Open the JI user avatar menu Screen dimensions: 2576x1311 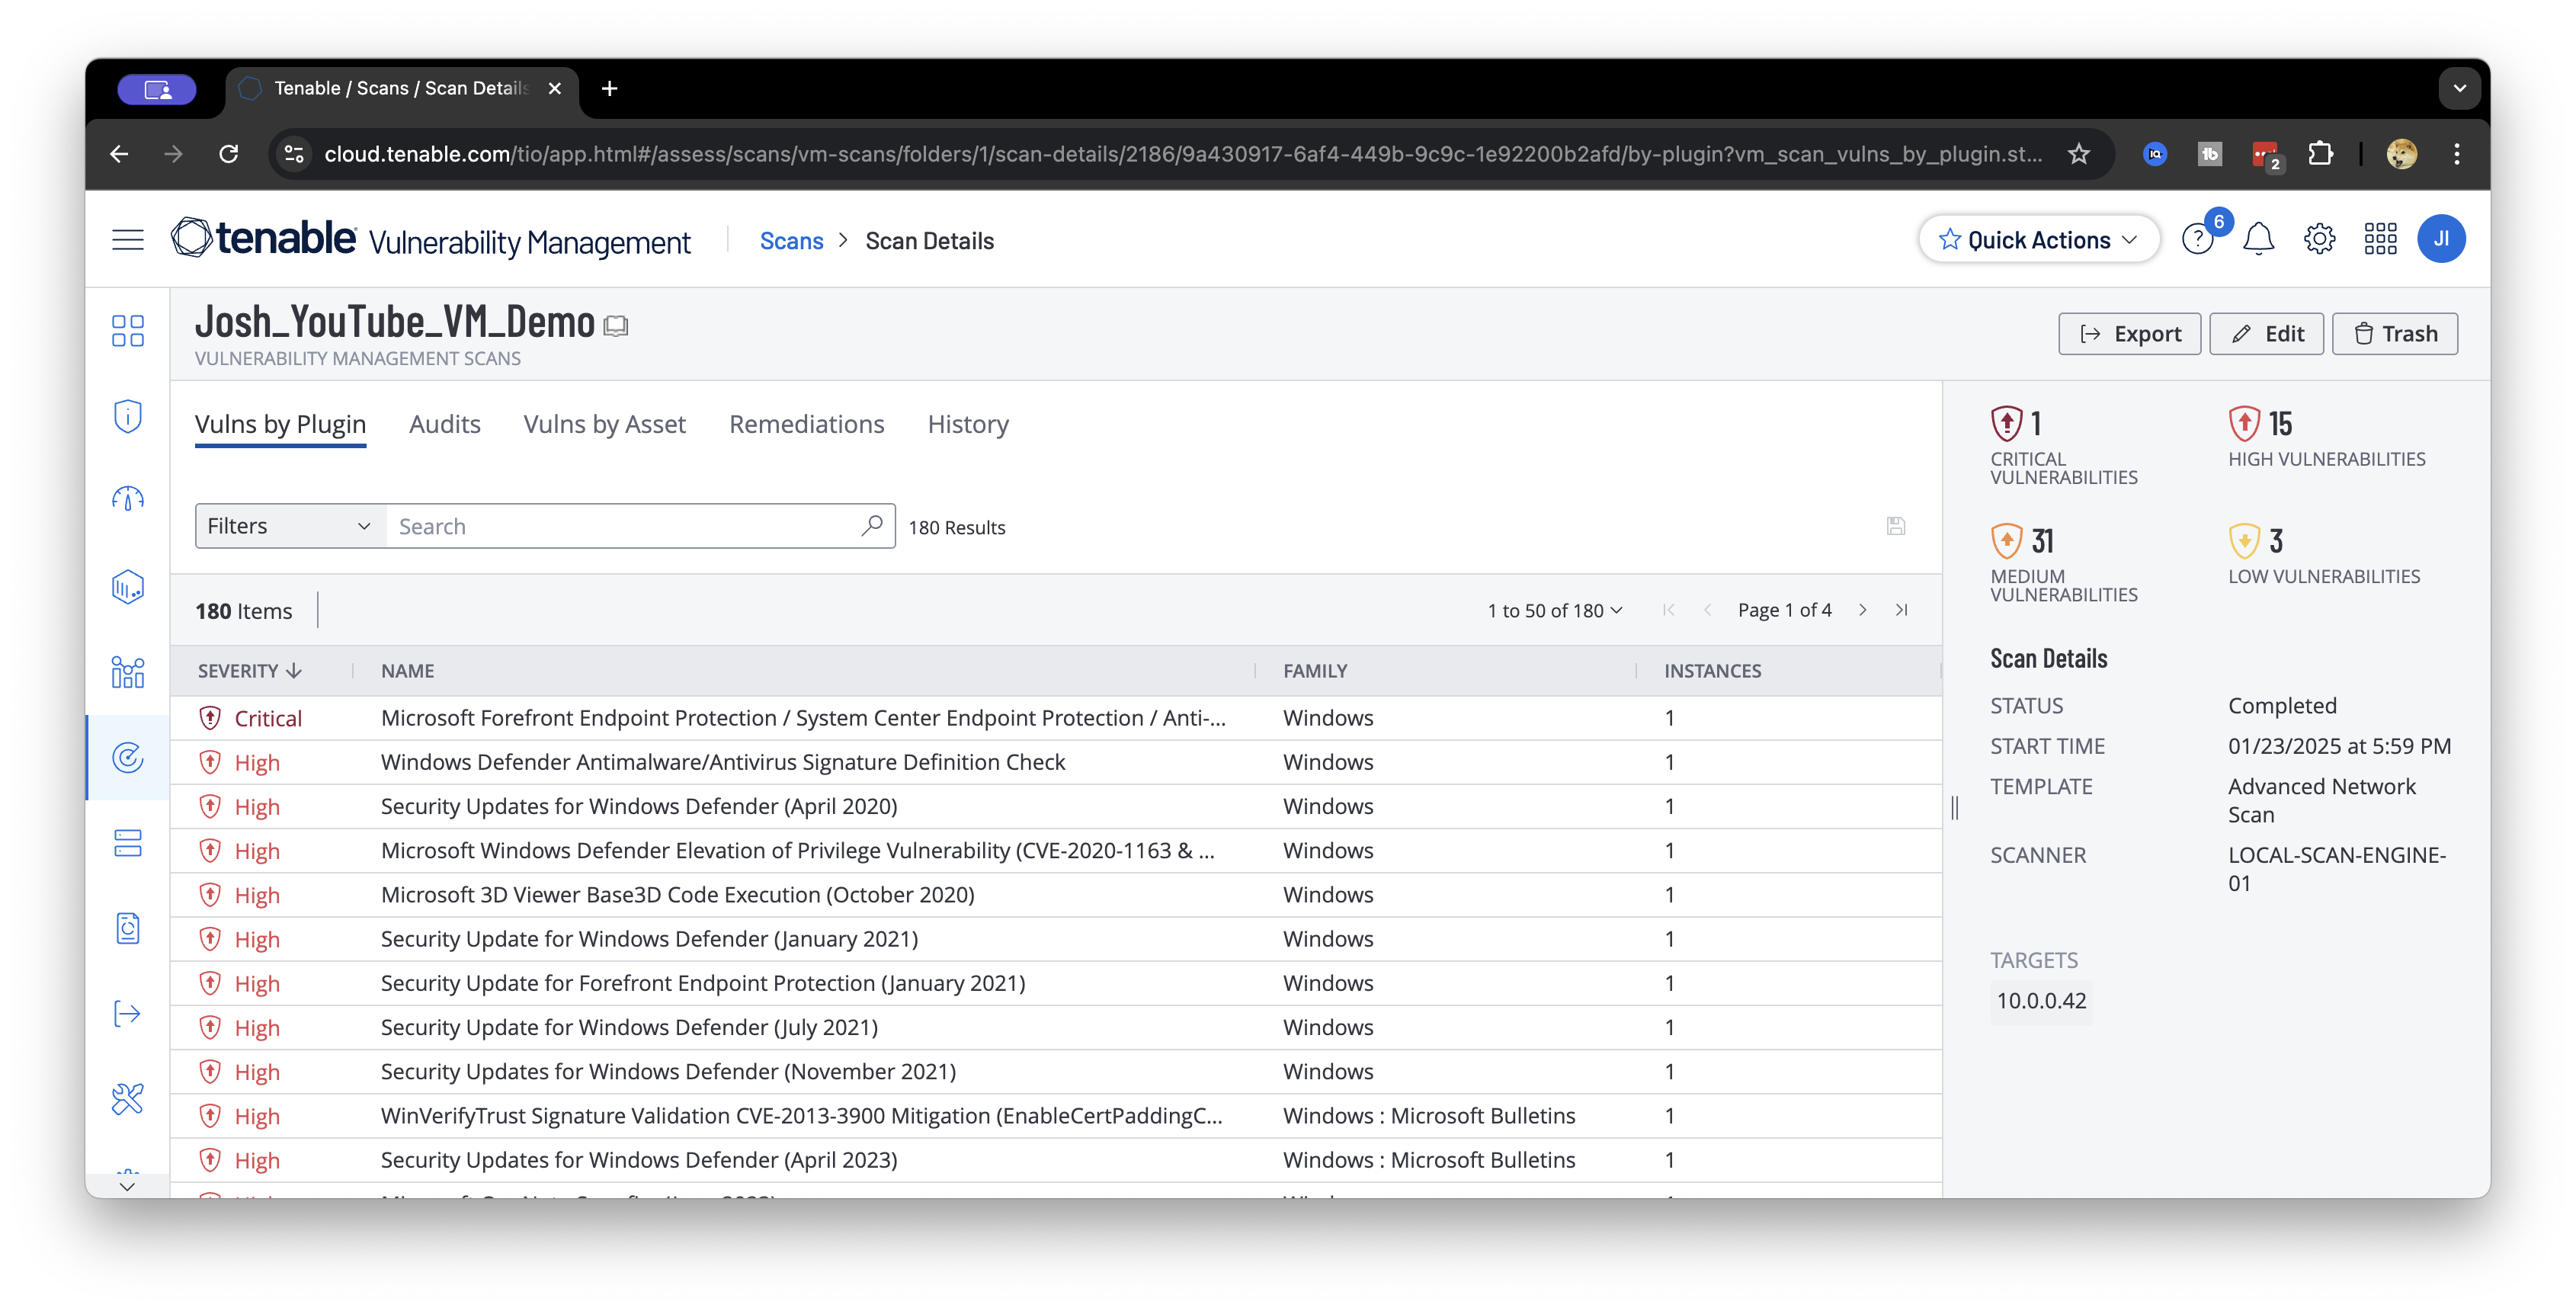click(2441, 239)
